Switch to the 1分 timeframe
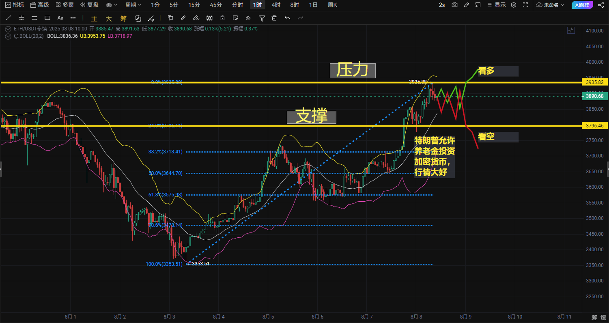 [155, 5]
